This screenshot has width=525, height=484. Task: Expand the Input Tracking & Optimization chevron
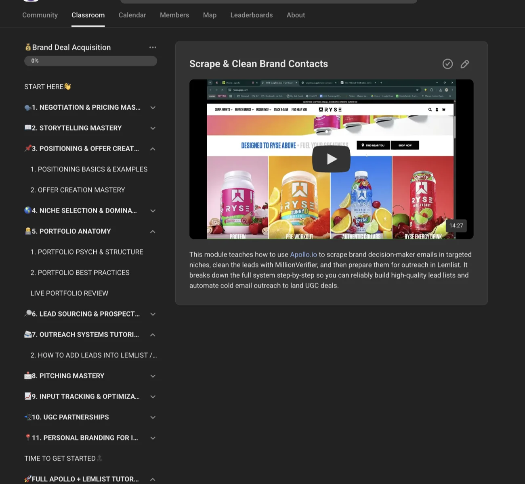[153, 396]
